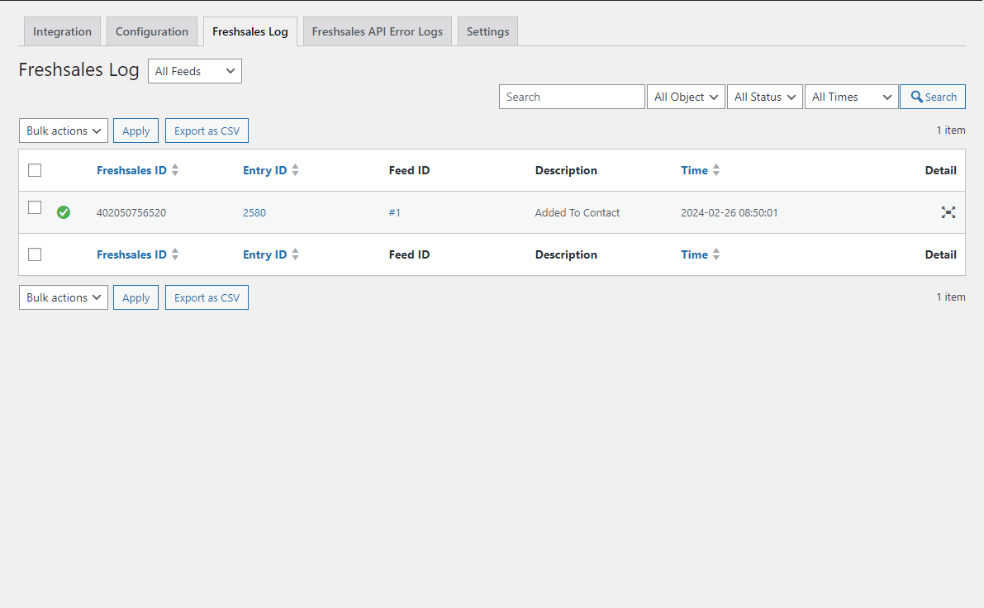This screenshot has width=984, height=608.
Task: Open detail icon for entry 2580
Action: [948, 212]
